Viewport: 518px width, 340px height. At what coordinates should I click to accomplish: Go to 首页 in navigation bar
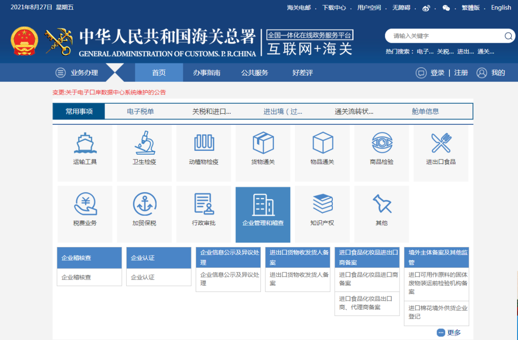point(159,73)
